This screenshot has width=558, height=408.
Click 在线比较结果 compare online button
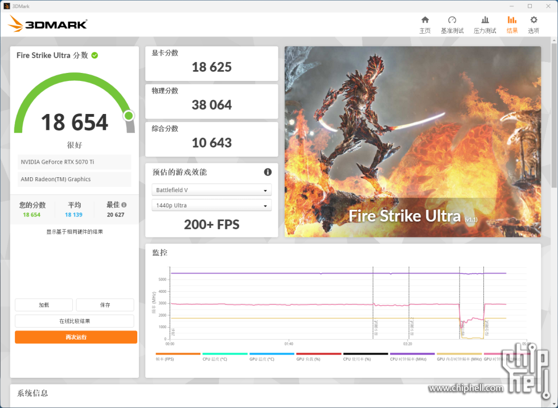tap(75, 321)
